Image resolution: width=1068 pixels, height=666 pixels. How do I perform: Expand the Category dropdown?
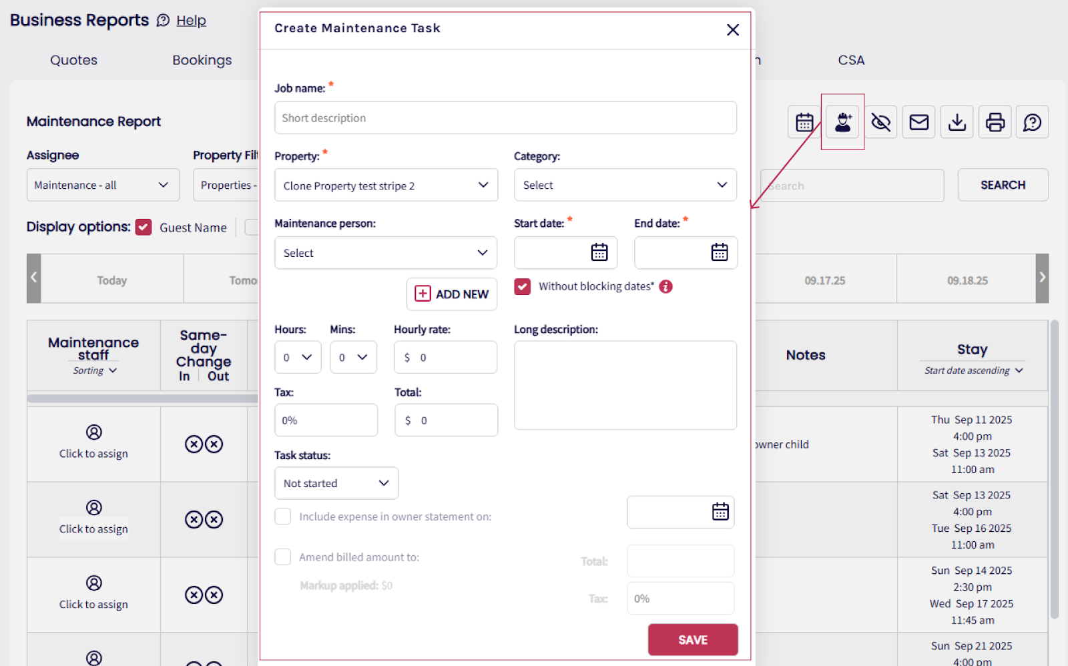625,185
